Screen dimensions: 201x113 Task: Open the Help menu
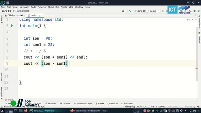pos(87,7)
